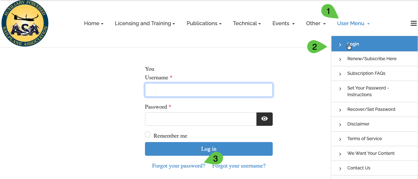The width and height of the screenshot is (418, 179).
Task: Expand the Home dropdown menu
Action: (x=94, y=24)
